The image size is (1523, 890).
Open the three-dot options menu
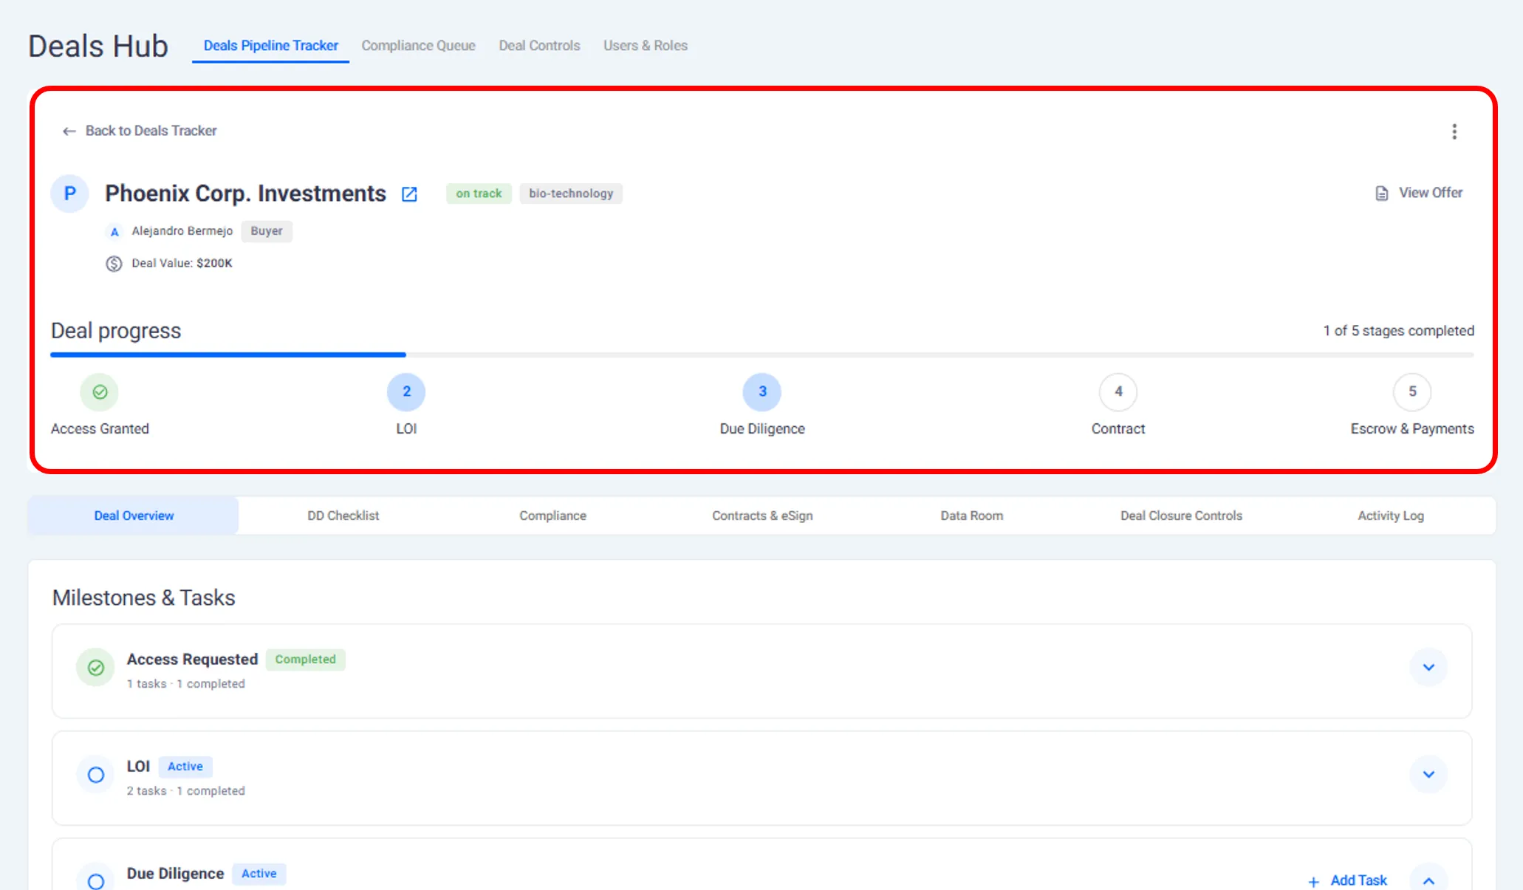click(1454, 131)
